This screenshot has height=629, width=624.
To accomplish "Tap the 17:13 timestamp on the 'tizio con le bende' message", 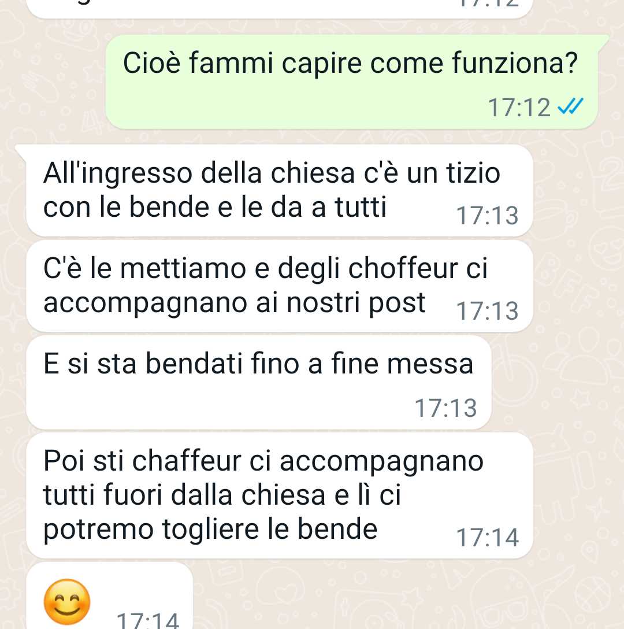I will point(487,216).
